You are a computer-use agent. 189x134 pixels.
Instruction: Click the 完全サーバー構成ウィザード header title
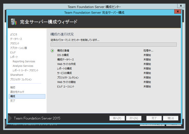tap(49, 22)
